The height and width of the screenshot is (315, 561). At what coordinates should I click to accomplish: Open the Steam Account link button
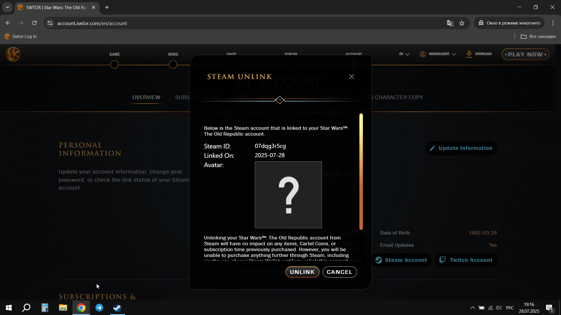click(401, 260)
